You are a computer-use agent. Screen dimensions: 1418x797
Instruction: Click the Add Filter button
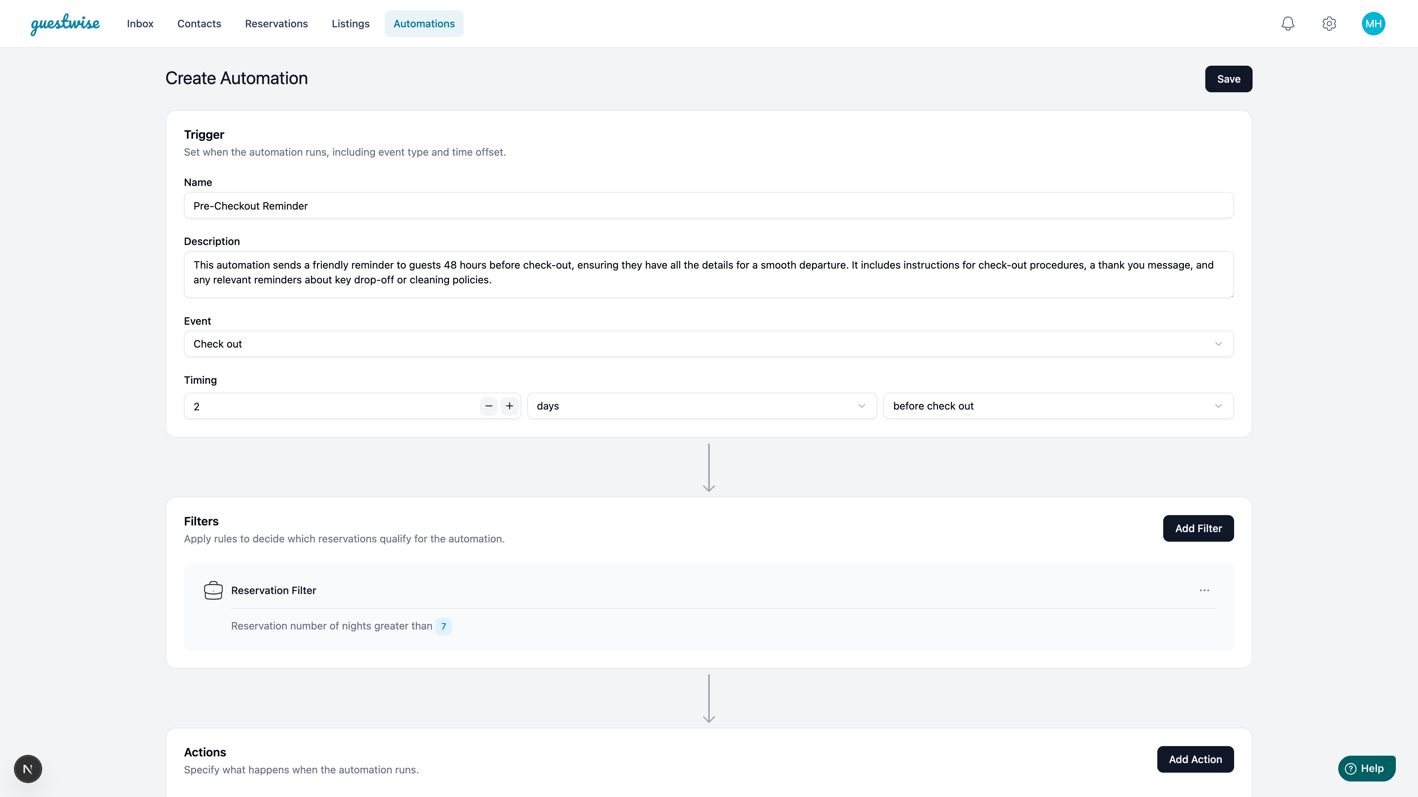point(1198,528)
